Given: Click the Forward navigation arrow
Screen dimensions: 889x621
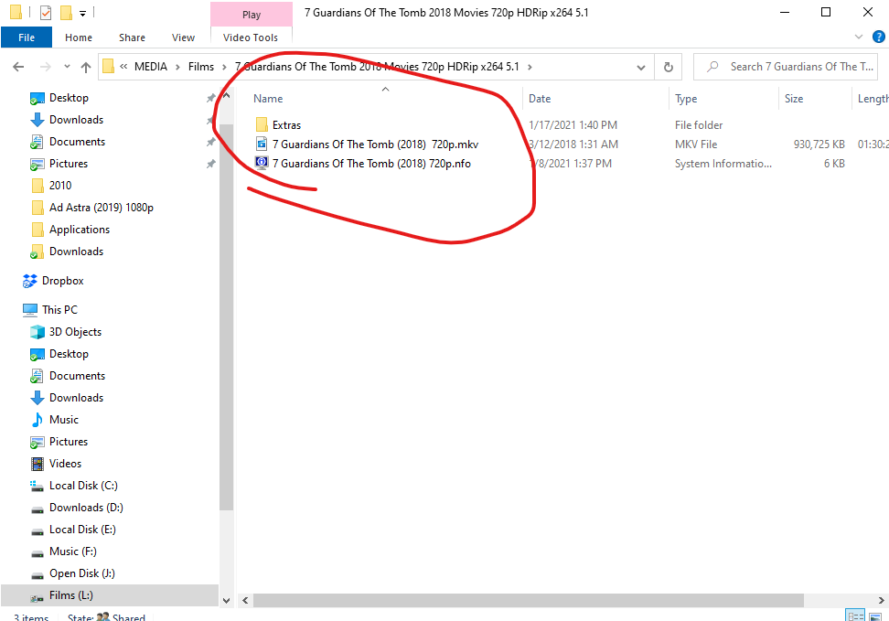Looking at the screenshot, I should pos(46,67).
